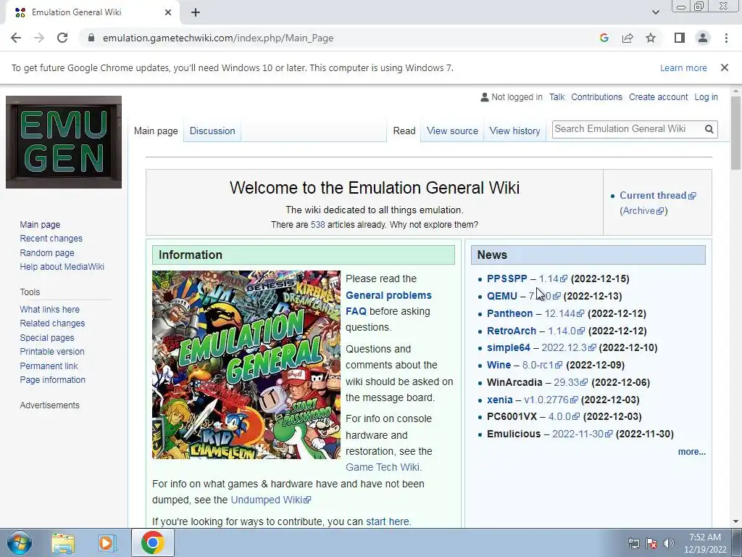Viewport: 742px width, 557px height.
Task: Click more... under News
Action: pyautogui.click(x=691, y=452)
